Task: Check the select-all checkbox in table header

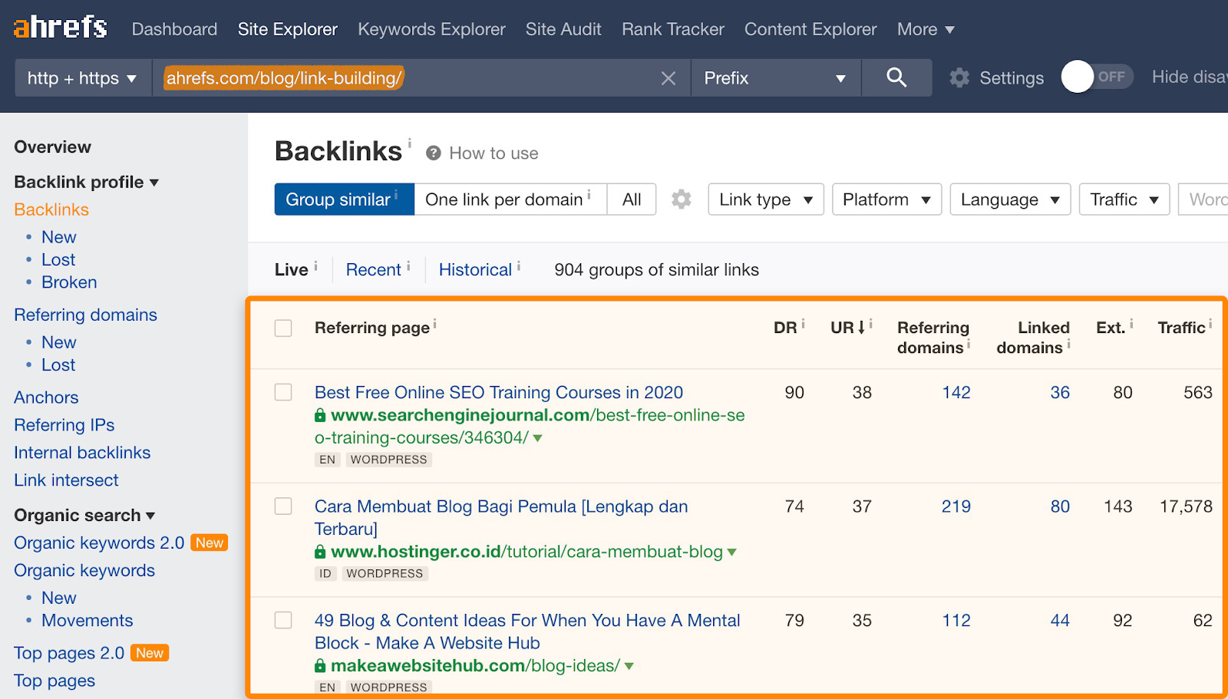Action: [x=283, y=328]
